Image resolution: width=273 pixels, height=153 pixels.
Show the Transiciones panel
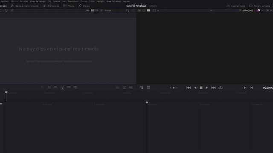click(51, 6)
